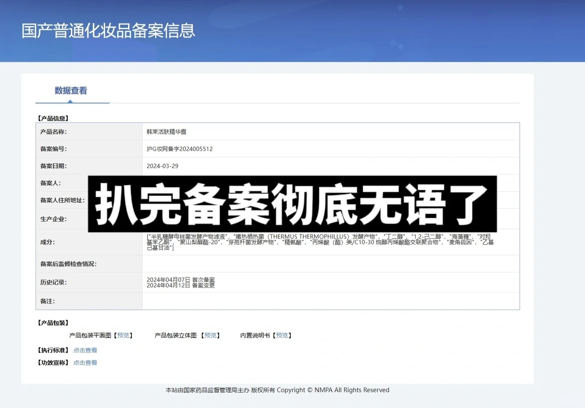Click the 【产品包装】 section heading

[53, 323]
